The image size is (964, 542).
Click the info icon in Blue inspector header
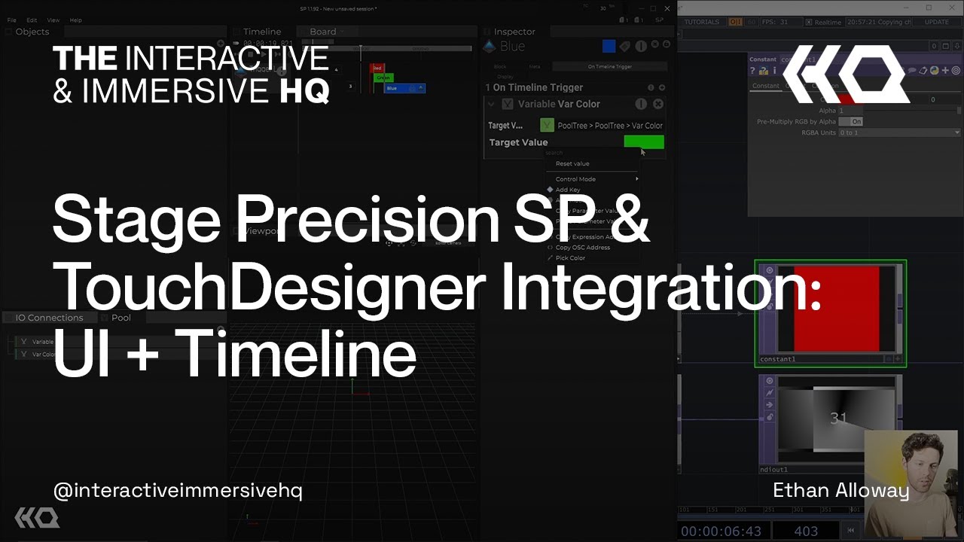tap(641, 47)
